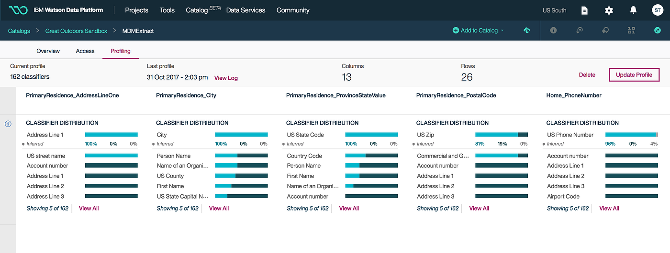Go to Catalogs breadcrumb

[19, 31]
